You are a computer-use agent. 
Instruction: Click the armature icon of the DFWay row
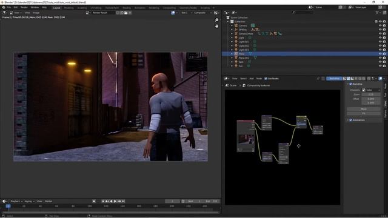tap(236, 30)
